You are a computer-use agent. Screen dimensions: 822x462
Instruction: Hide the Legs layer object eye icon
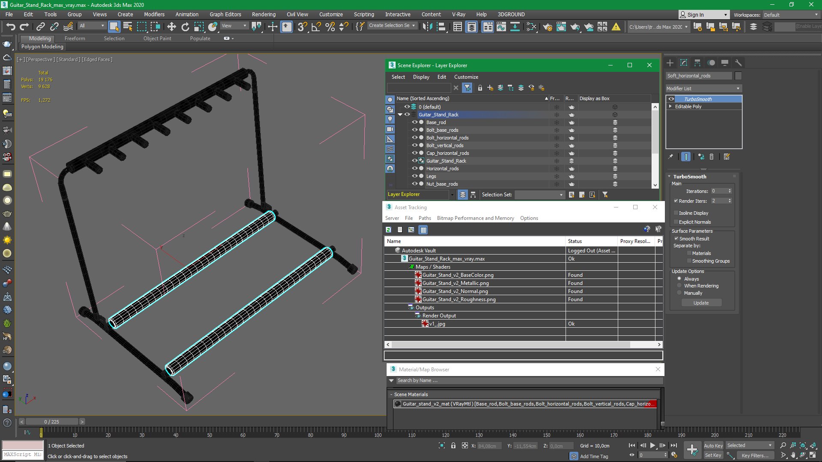414,176
